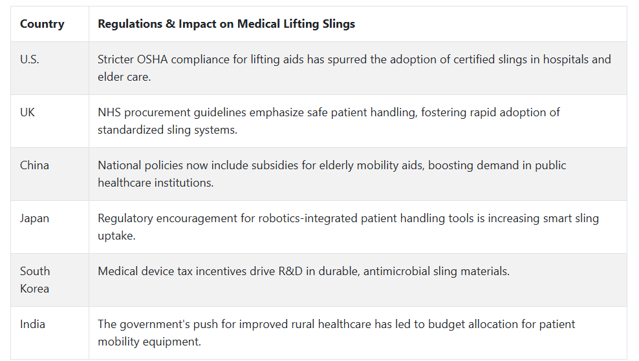Select the NHS procurement guidelines text
Screen dimensions: 639x361
click(x=329, y=121)
